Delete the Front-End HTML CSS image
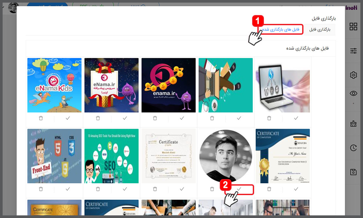The image size is (363, 218). pyautogui.click(x=41, y=189)
